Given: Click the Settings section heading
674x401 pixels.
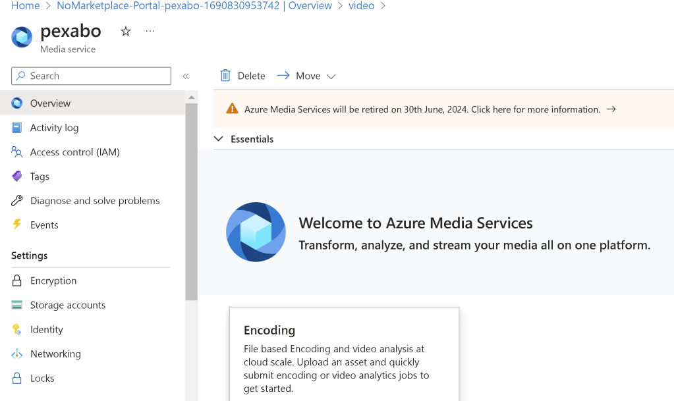Looking at the screenshot, I should (29, 255).
